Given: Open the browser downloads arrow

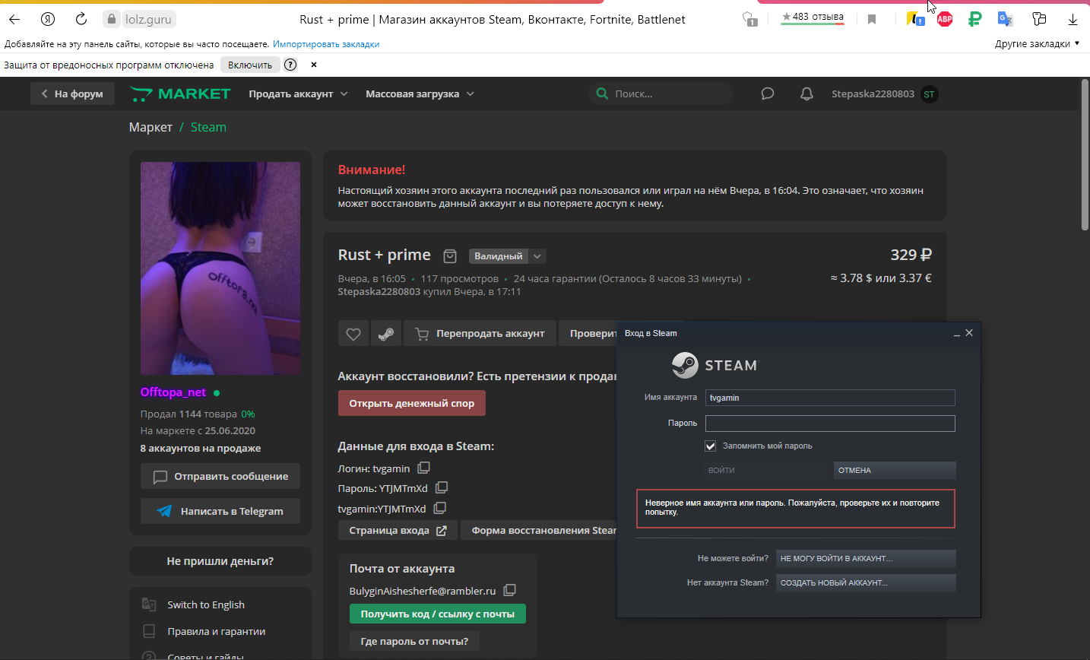Looking at the screenshot, I should (1073, 19).
